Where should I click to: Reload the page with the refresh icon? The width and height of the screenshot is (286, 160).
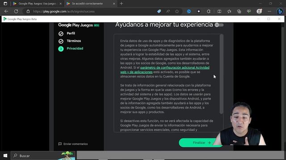tap(16, 12)
